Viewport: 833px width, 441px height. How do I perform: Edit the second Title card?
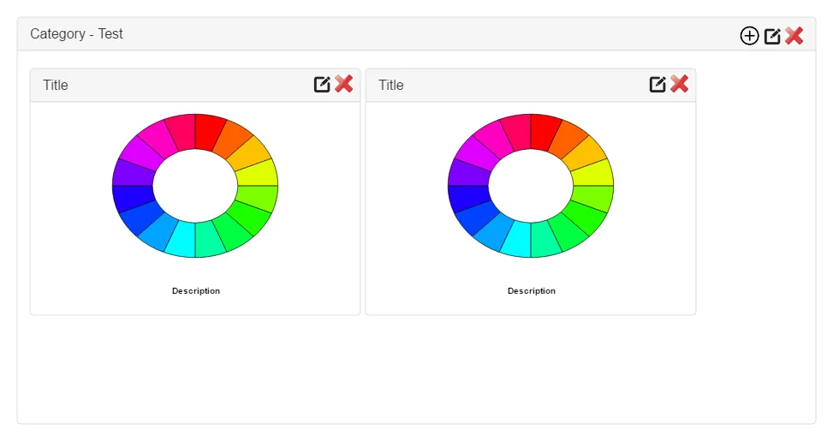[x=657, y=84]
